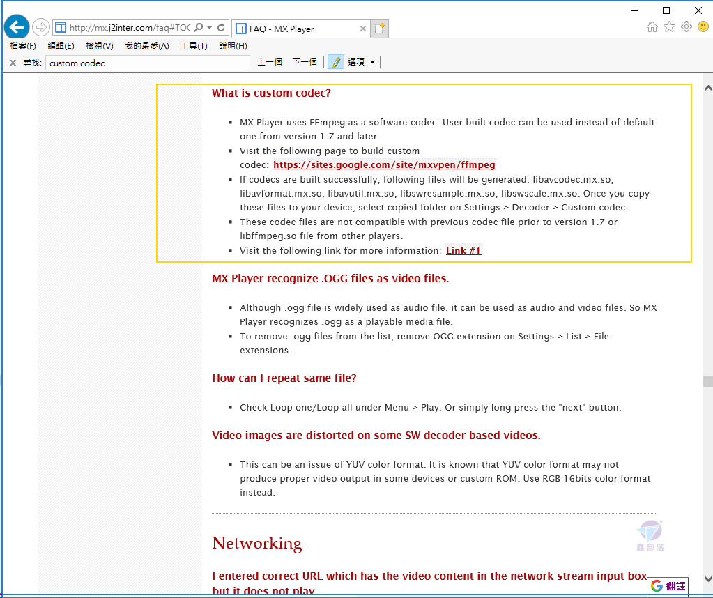Click the scrollbar up arrow

(707, 89)
